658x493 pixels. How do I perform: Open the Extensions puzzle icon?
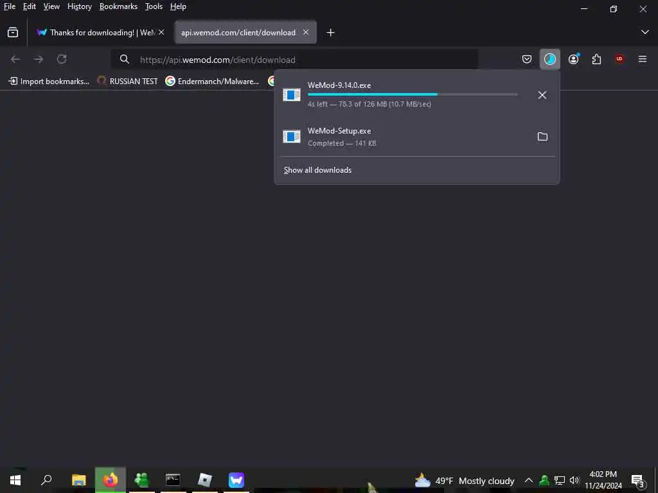(596, 59)
